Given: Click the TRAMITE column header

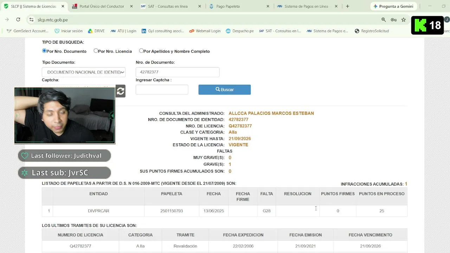Looking at the screenshot, I should point(185,235).
